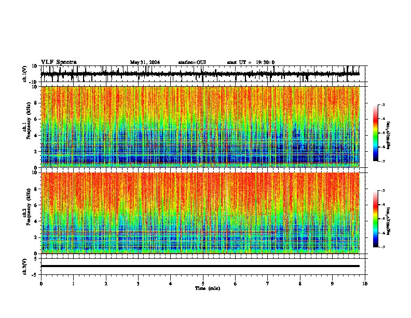Click time axis tick label "1"
The height and width of the screenshot is (318, 411).
[73, 284]
